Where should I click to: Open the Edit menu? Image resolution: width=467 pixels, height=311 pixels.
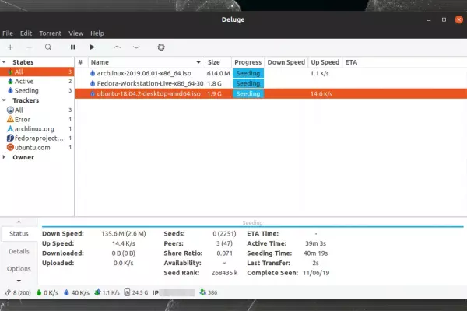[26, 33]
